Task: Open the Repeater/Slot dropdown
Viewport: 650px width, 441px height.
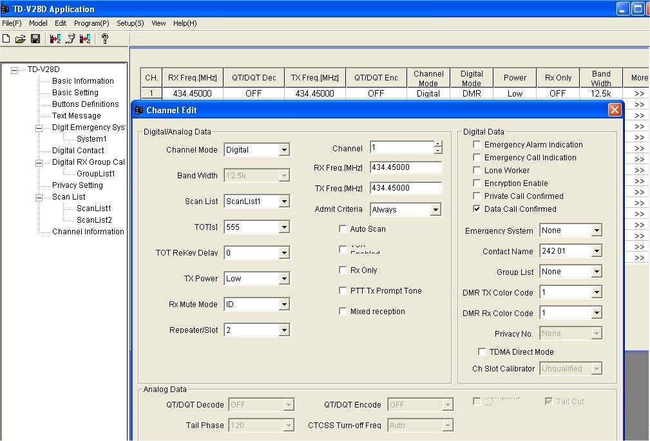Action: (x=284, y=330)
